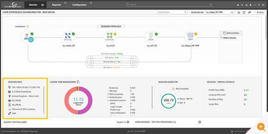Open the user profile icon in header
This screenshot has height=134, width=268.
[238, 5]
